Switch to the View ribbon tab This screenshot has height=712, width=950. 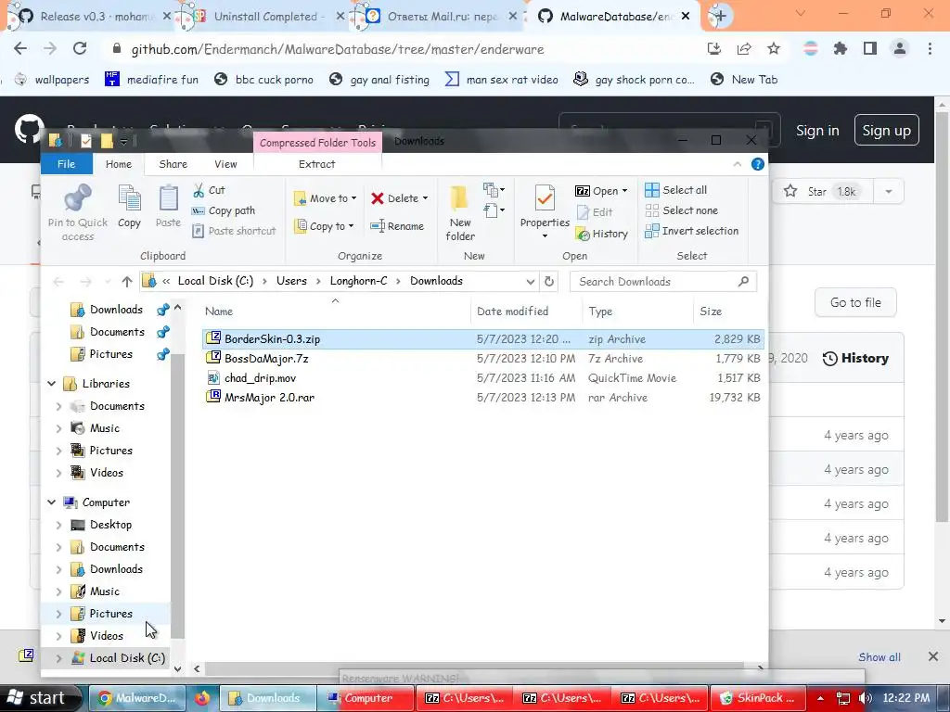pyautogui.click(x=225, y=164)
